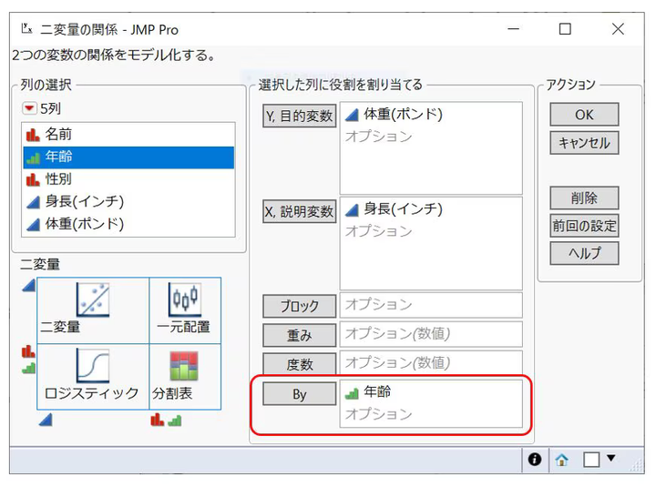Click the 重み role button
Viewport: 656px width, 487px height.
(x=300, y=335)
